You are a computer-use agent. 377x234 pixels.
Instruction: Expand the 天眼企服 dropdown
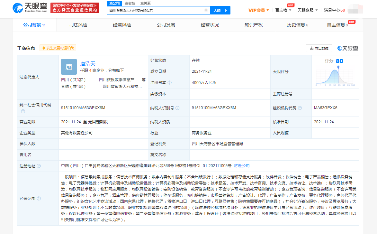click(308, 10)
